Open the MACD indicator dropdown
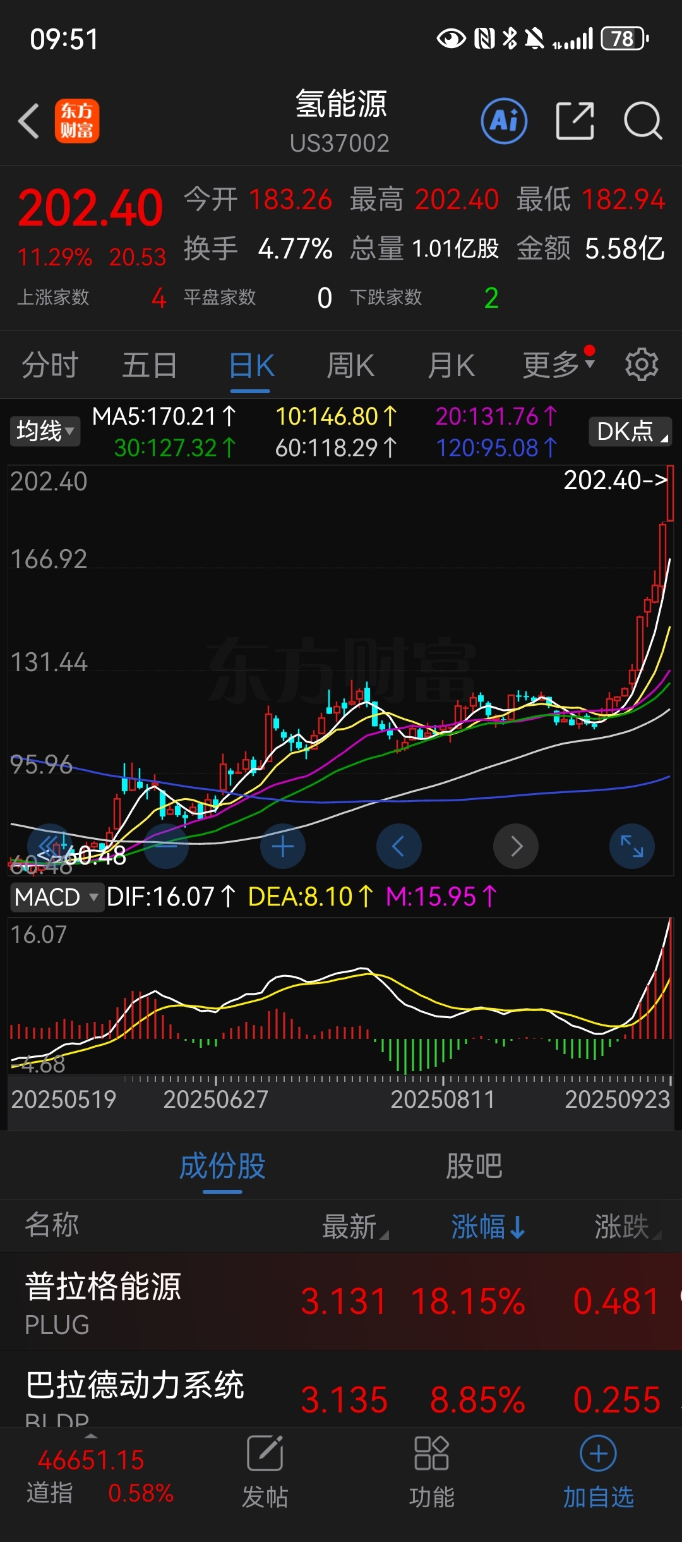Screen dimensions: 682x1542 pyautogui.click(x=56, y=897)
